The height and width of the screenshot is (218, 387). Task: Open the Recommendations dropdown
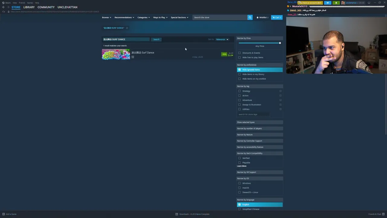[124, 17]
